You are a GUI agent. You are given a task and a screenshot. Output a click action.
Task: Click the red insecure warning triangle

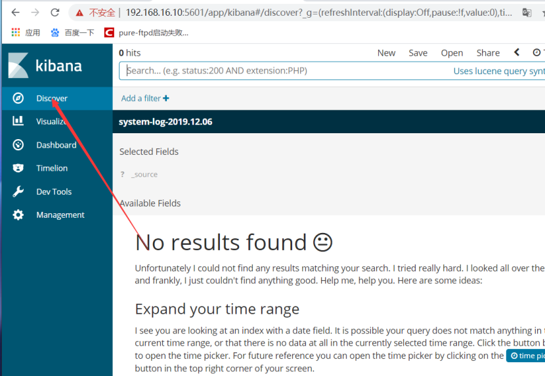pos(79,13)
